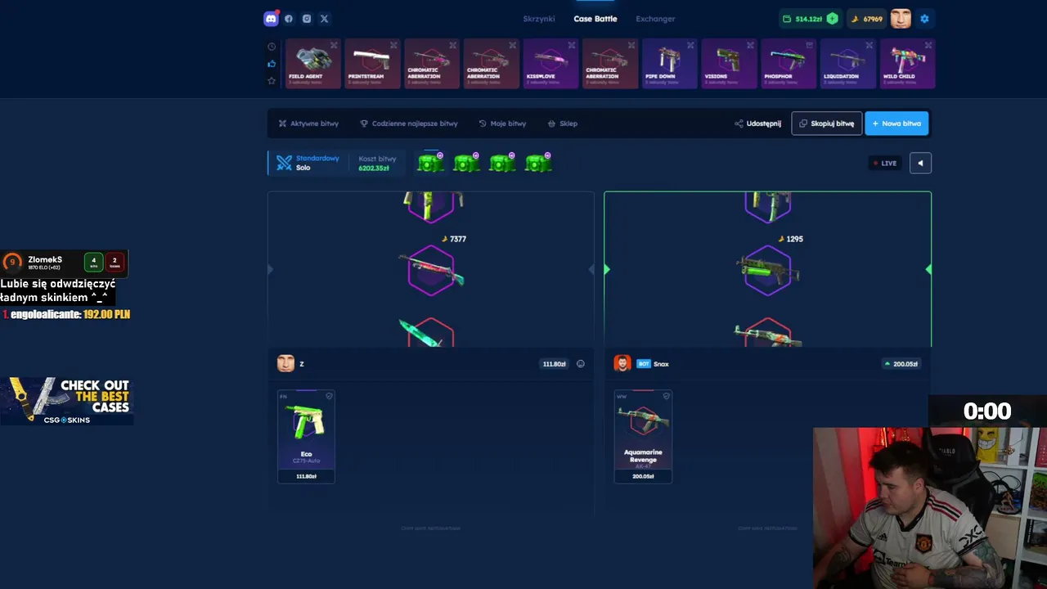The height and width of the screenshot is (589, 1047).
Task: Click Snax total 200.05zł
Action: point(901,364)
